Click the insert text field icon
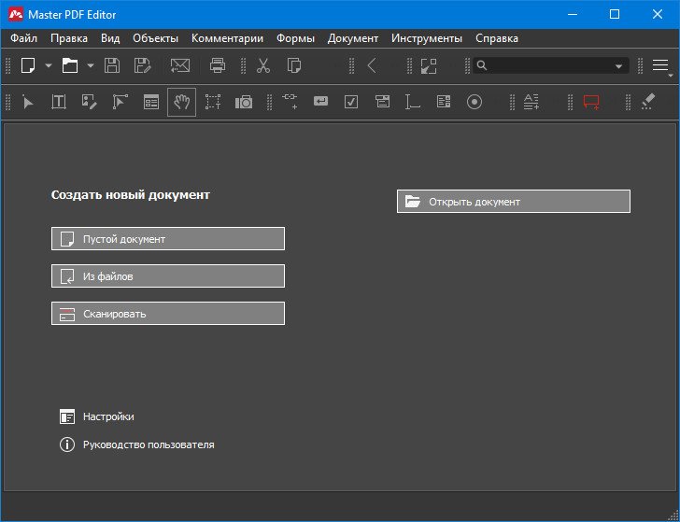 [413, 103]
